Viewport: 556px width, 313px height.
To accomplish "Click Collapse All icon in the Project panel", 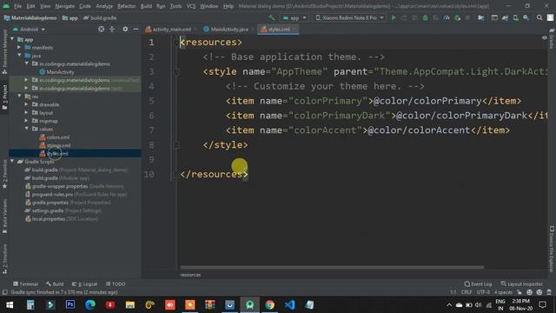I will pos(112,29).
